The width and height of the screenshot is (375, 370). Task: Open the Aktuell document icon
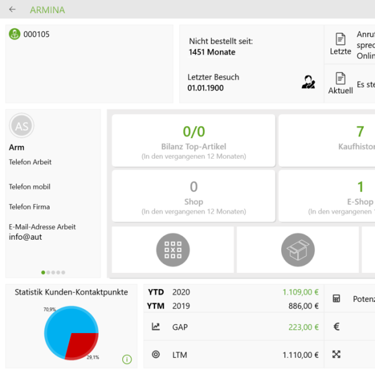click(340, 78)
